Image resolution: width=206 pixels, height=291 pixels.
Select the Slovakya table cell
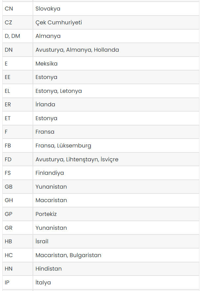(116, 9)
